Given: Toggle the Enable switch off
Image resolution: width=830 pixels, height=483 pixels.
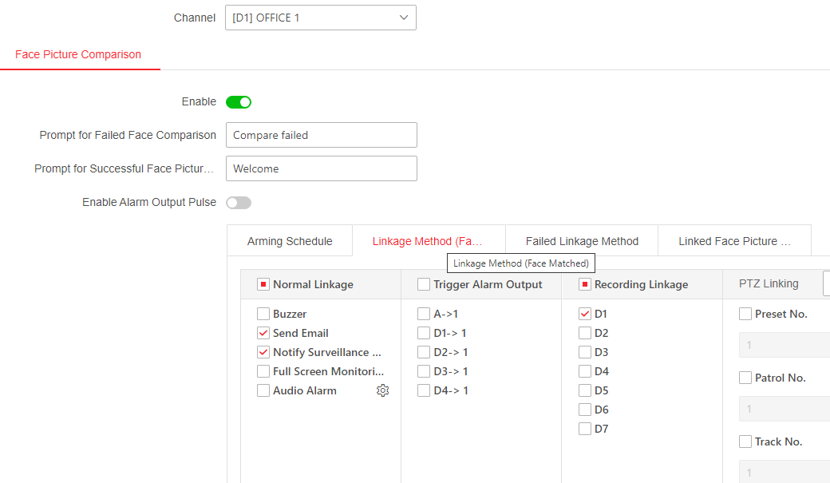Looking at the screenshot, I should [x=239, y=102].
